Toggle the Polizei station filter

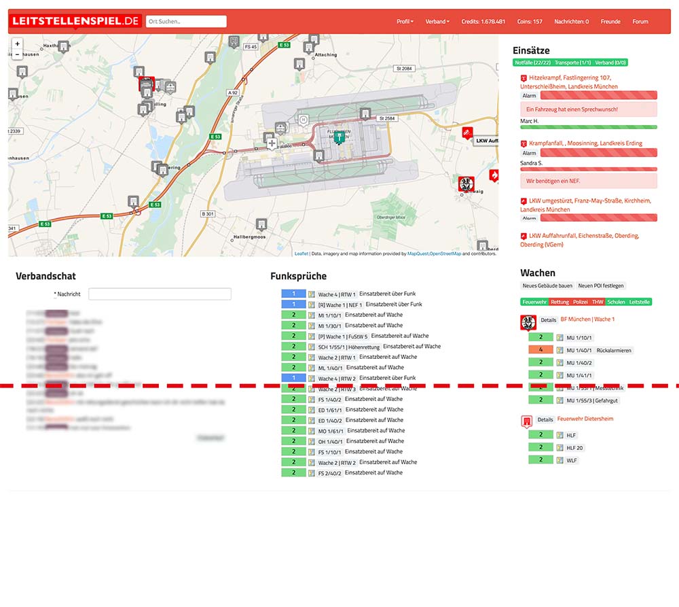(581, 302)
